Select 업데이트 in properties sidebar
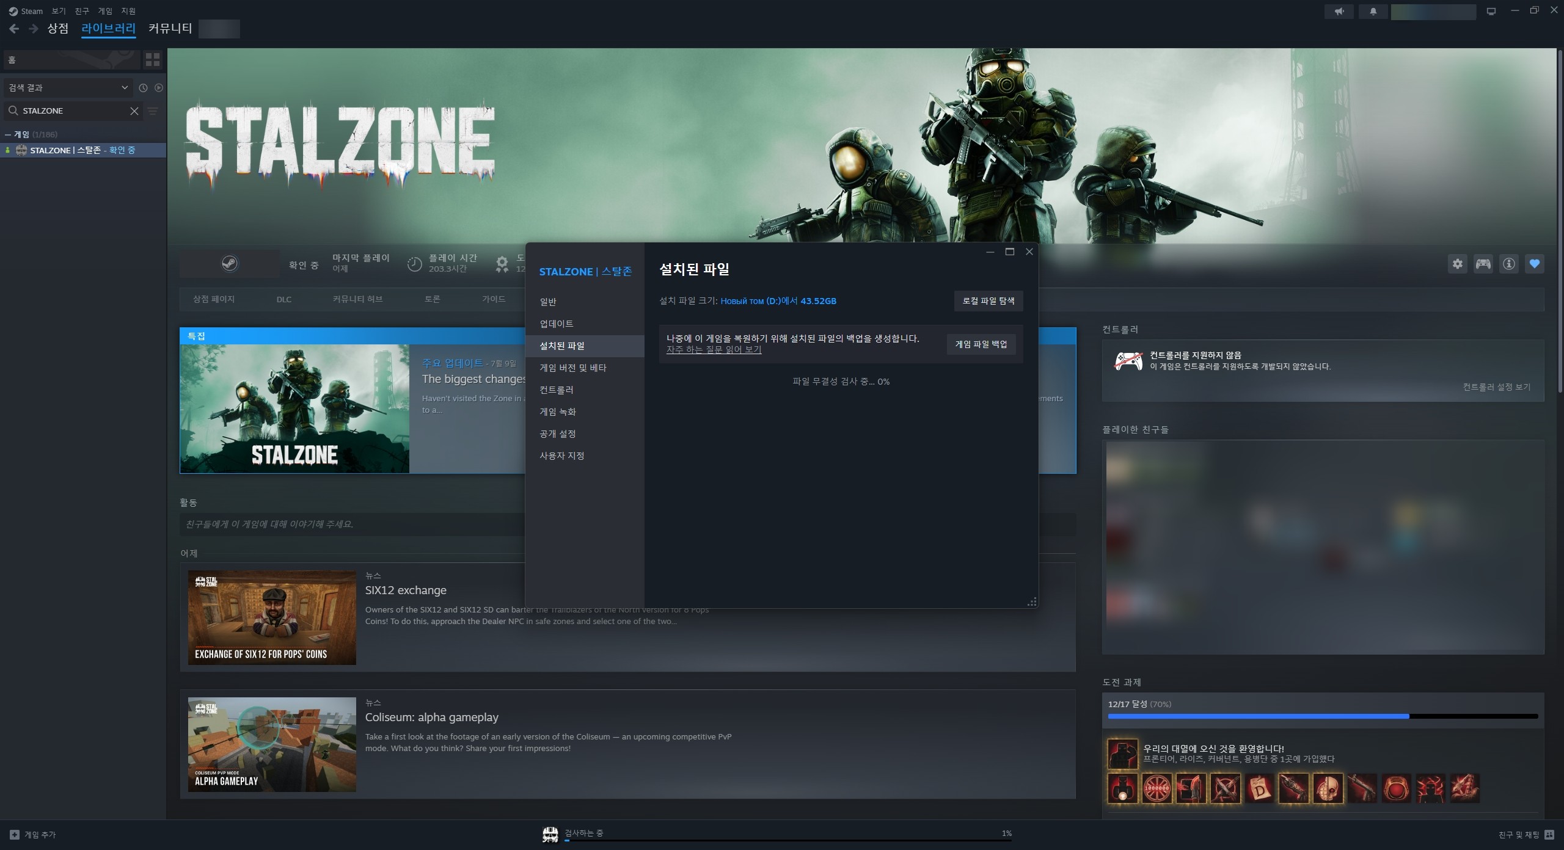The height and width of the screenshot is (850, 1564). point(585,324)
